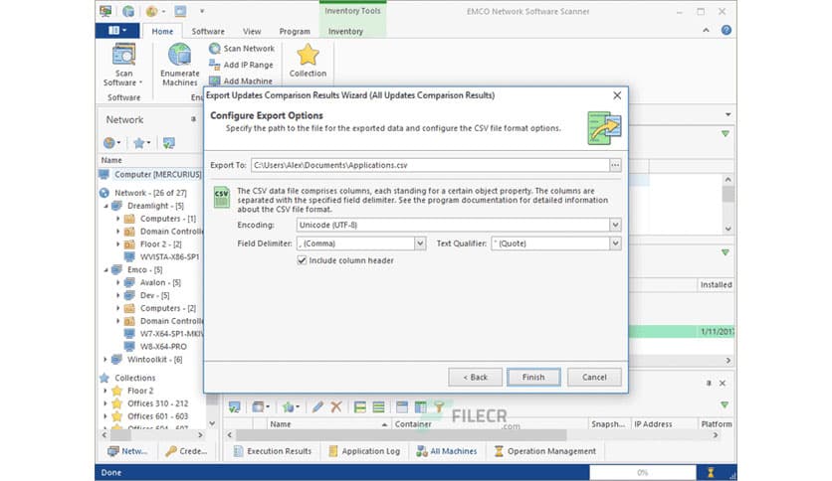Open the Field Delimiter dropdown
Screen dimensions: 832x481
(420, 243)
